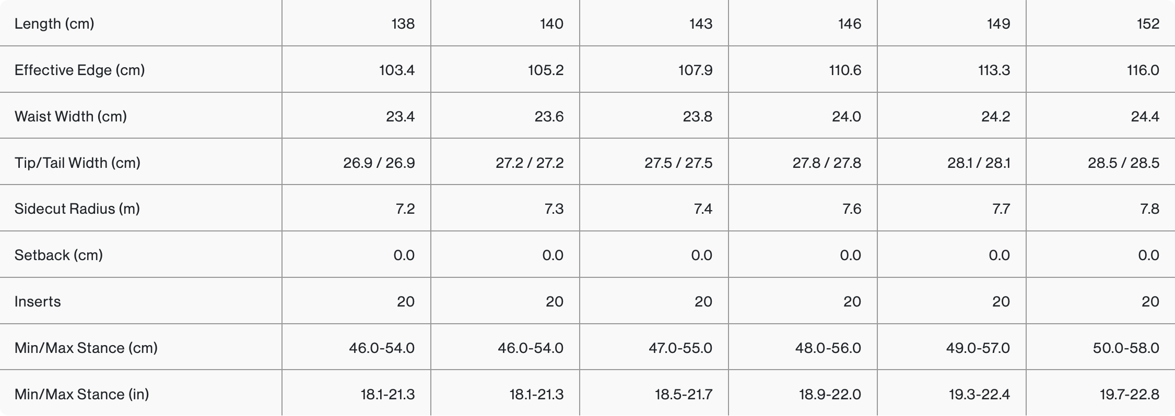The height and width of the screenshot is (416, 1175).
Task: Select the 24.0 waist width value
Action: (x=846, y=117)
